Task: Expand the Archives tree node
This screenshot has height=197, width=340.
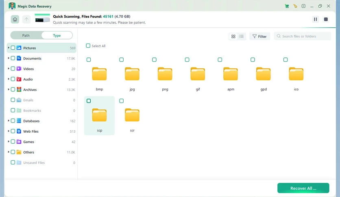Action: (9, 89)
